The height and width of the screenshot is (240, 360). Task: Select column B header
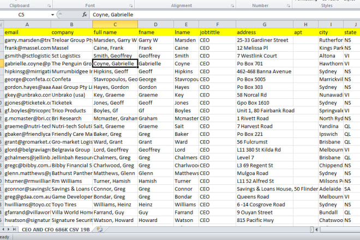point(71,25)
